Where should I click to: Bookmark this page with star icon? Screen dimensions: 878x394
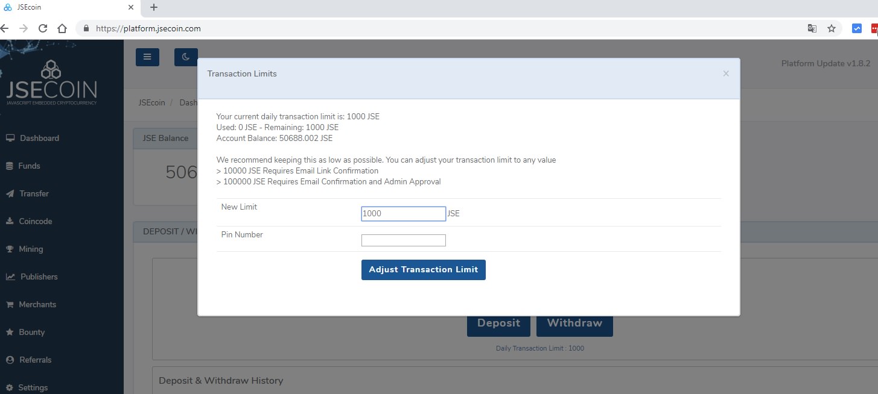tap(832, 28)
